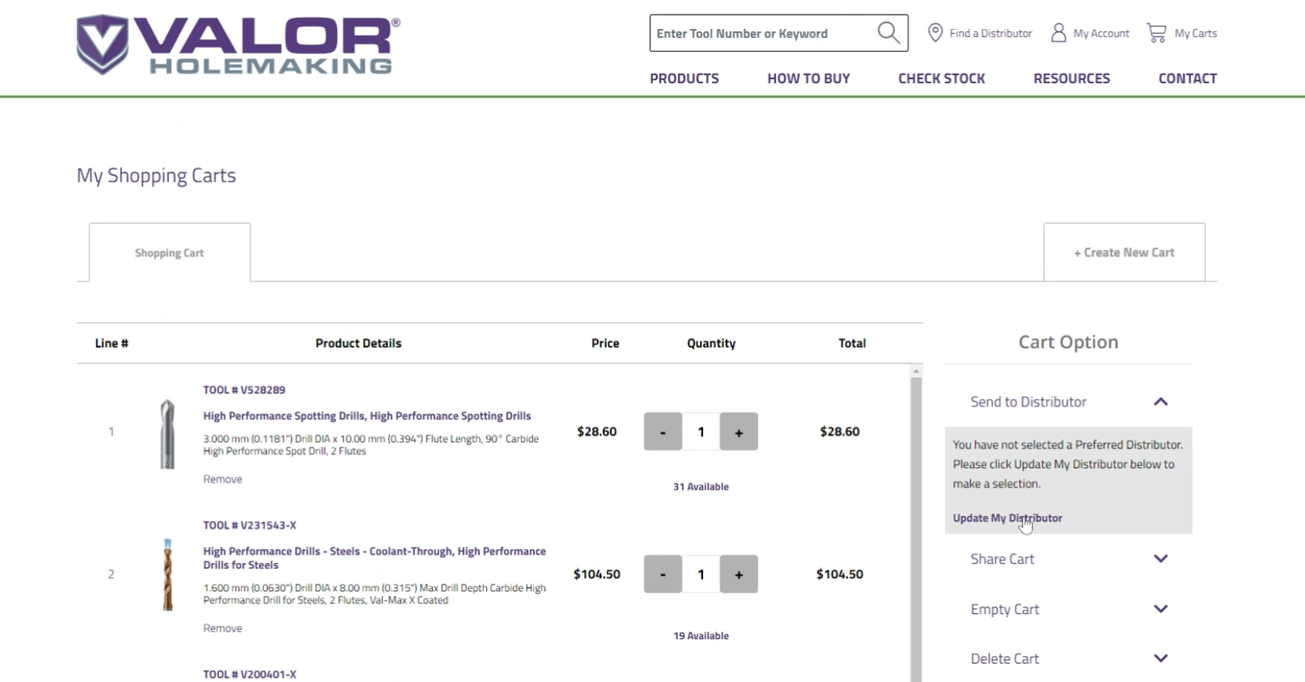
Task: Open the Products menu
Action: (x=684, y=79)
